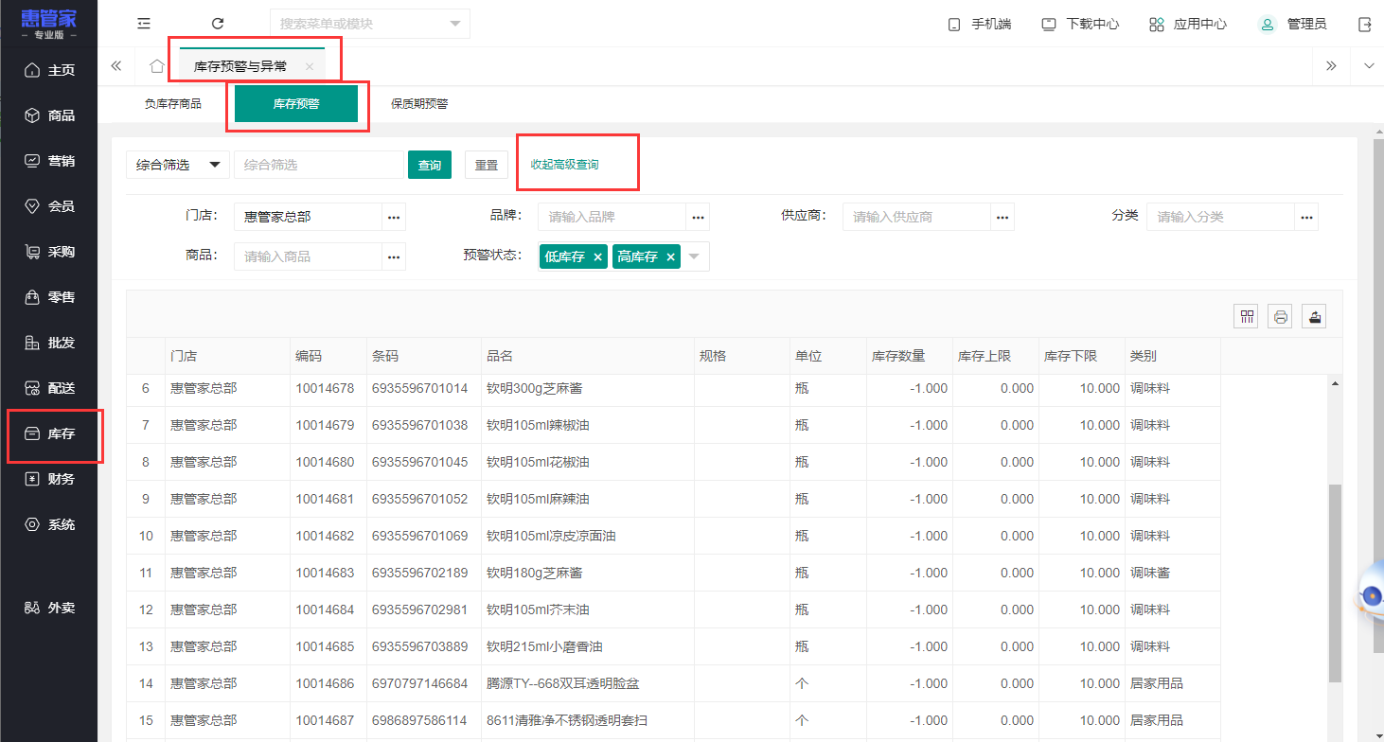
Task: Click the print icon above table
Action: [1281, 317]
